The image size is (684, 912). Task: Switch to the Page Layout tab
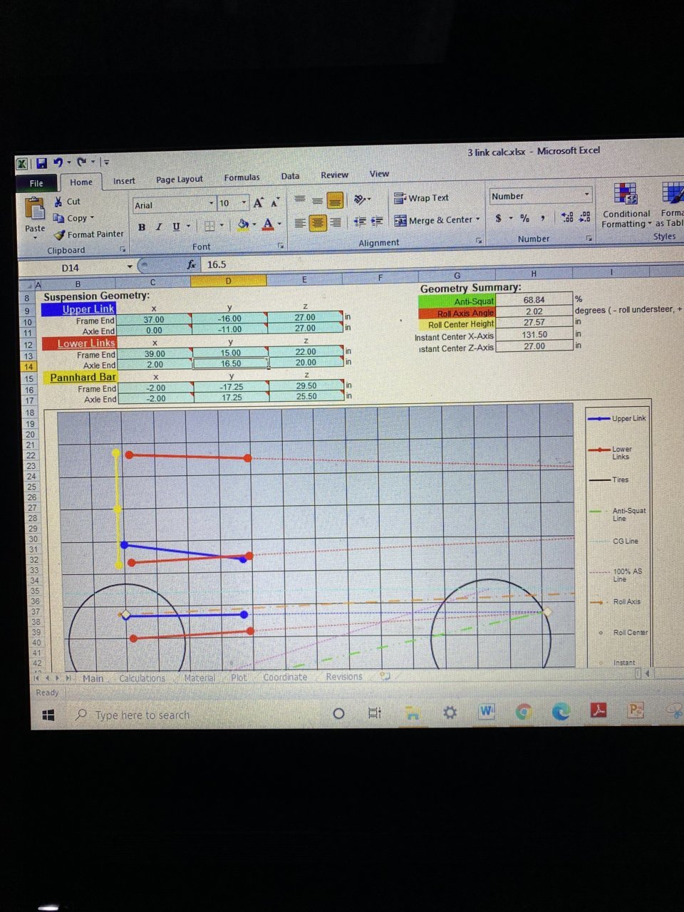coord(180,179)
